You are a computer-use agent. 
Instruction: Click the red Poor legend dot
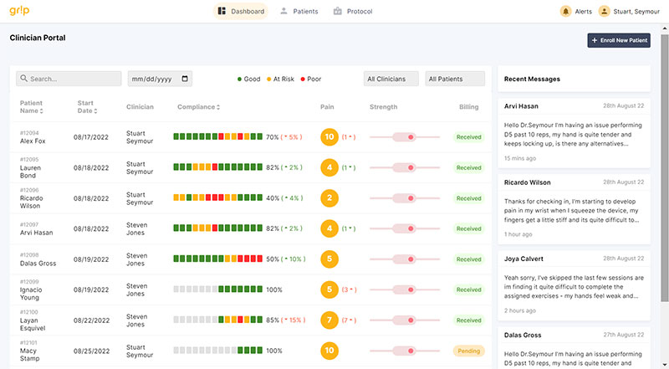[303, 79]
